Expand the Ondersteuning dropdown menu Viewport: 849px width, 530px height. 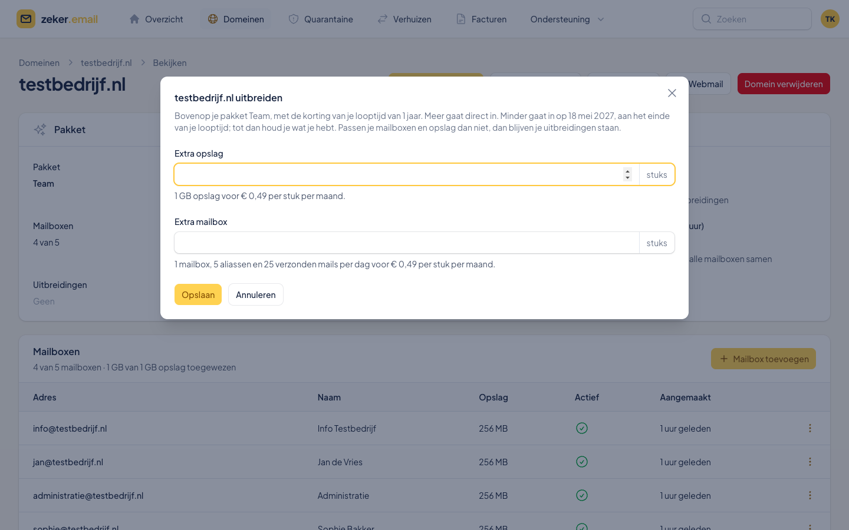click(567, 19)
